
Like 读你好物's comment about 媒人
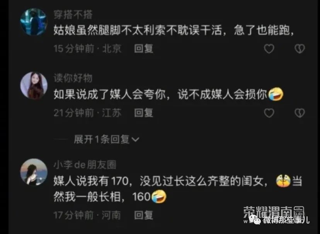pyautogui.click(x=269, y=113)
